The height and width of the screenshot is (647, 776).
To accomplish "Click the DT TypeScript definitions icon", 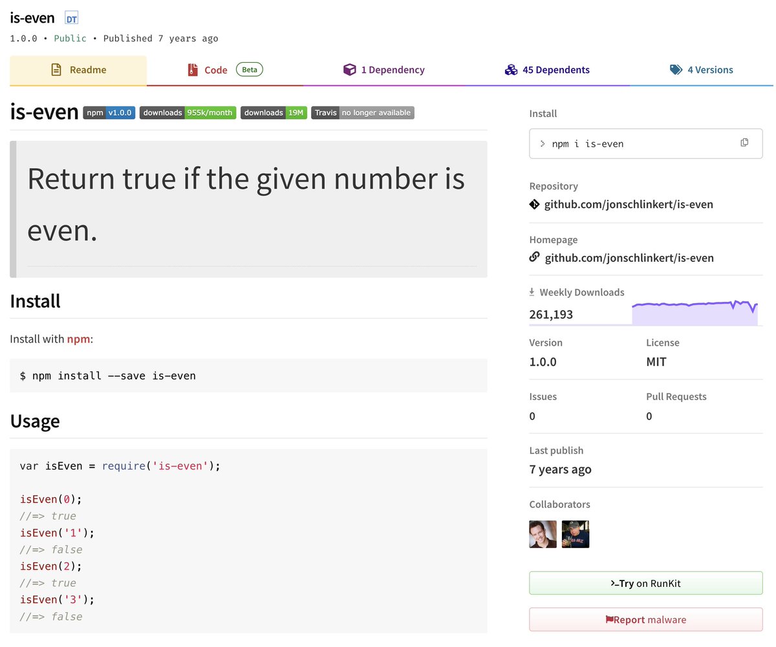I will (72, 19).
